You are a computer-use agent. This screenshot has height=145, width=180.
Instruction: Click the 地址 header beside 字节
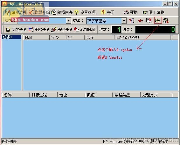36,38
